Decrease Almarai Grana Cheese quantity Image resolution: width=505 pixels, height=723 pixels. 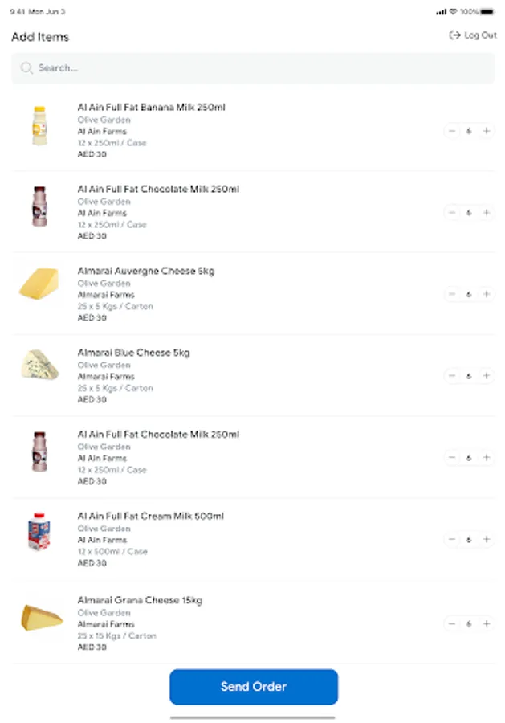point(452,623)
